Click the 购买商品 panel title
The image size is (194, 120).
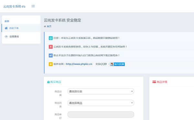56,82
